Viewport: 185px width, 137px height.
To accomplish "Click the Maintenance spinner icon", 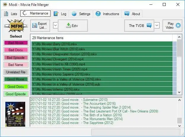I will tap(24, 13).
